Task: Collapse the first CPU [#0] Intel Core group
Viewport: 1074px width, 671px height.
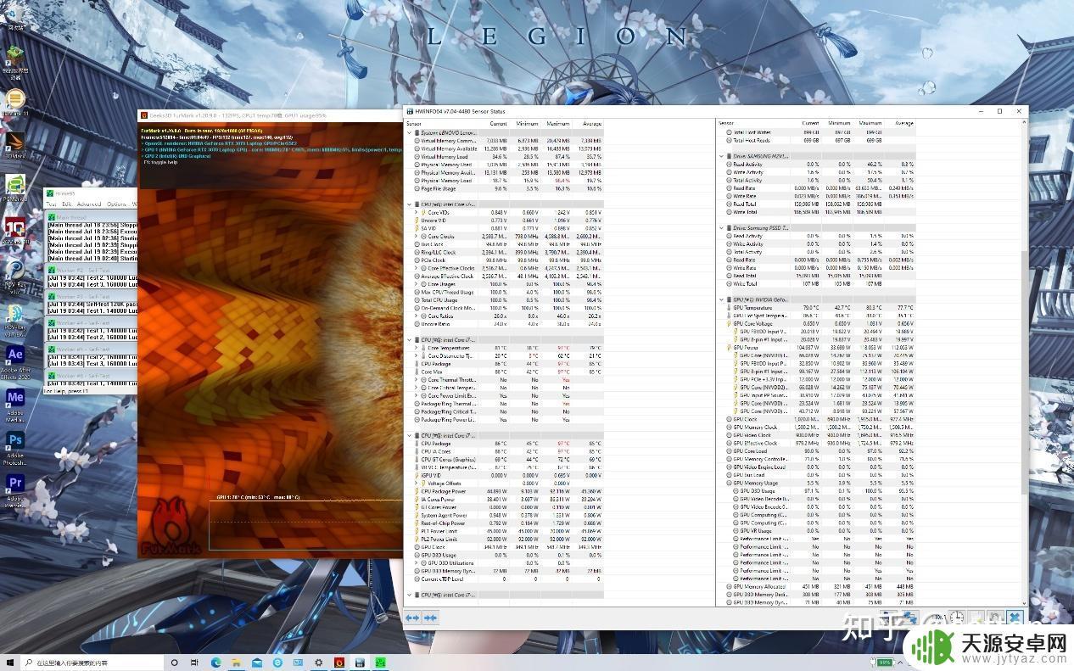Action: 409,204
